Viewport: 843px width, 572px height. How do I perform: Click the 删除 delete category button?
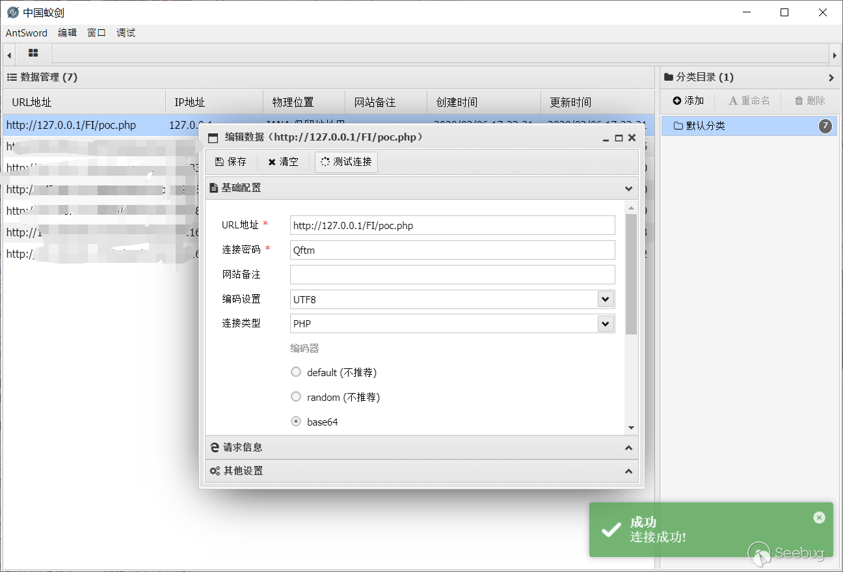(x=809, y=101)
